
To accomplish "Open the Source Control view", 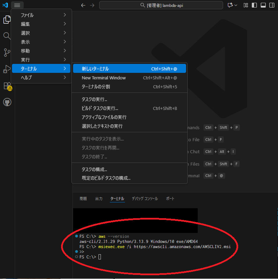I will (x=7, y=53).
